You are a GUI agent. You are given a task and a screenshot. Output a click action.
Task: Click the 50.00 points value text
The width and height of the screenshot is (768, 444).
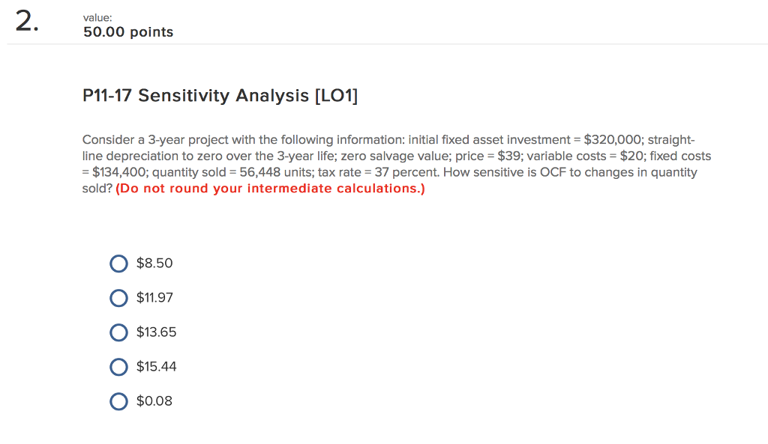pyautogui.click(x=127, y=32)
